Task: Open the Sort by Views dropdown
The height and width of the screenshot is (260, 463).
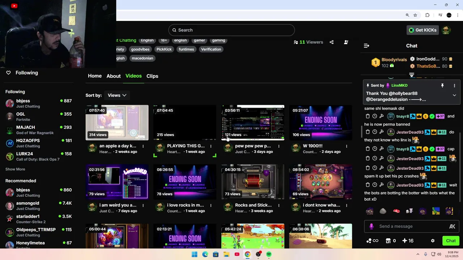Action: (x=117, y=95)
